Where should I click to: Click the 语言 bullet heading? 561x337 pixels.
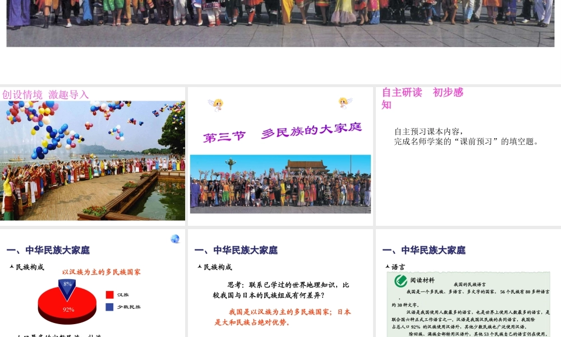(x=398, y=267)
